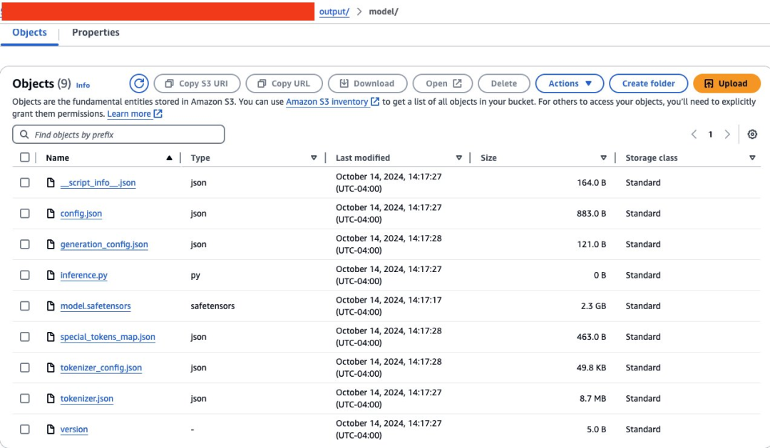Click external link icon after Learn more

[x=158, y=114]
